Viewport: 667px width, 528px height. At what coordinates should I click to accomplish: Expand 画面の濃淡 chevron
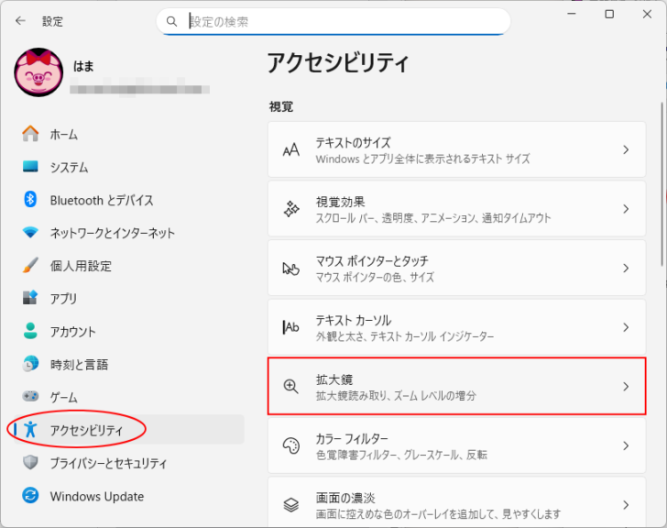[626, 505]
